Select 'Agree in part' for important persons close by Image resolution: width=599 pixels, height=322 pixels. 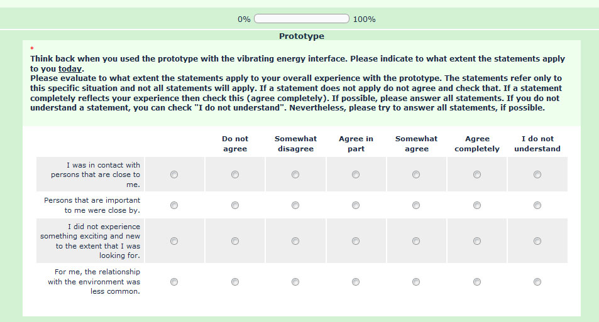pyautogui.click(x=356, y=205)
